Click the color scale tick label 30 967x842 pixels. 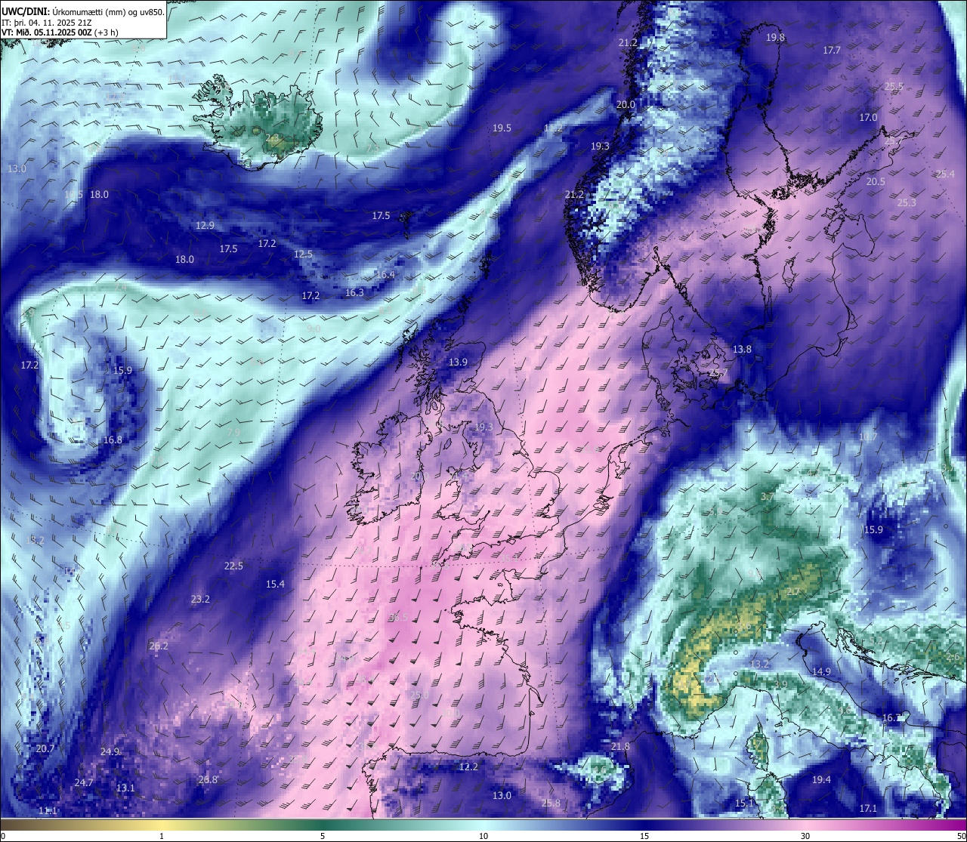point(805,836)
